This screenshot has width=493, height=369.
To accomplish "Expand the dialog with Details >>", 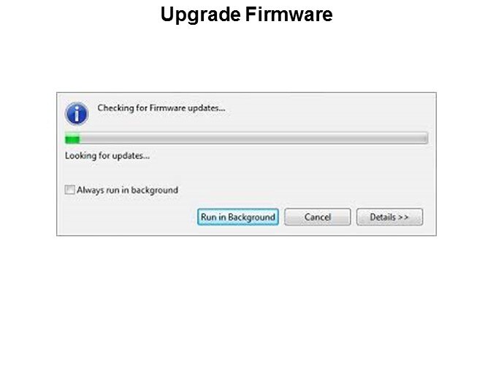I will click(389, 217).
